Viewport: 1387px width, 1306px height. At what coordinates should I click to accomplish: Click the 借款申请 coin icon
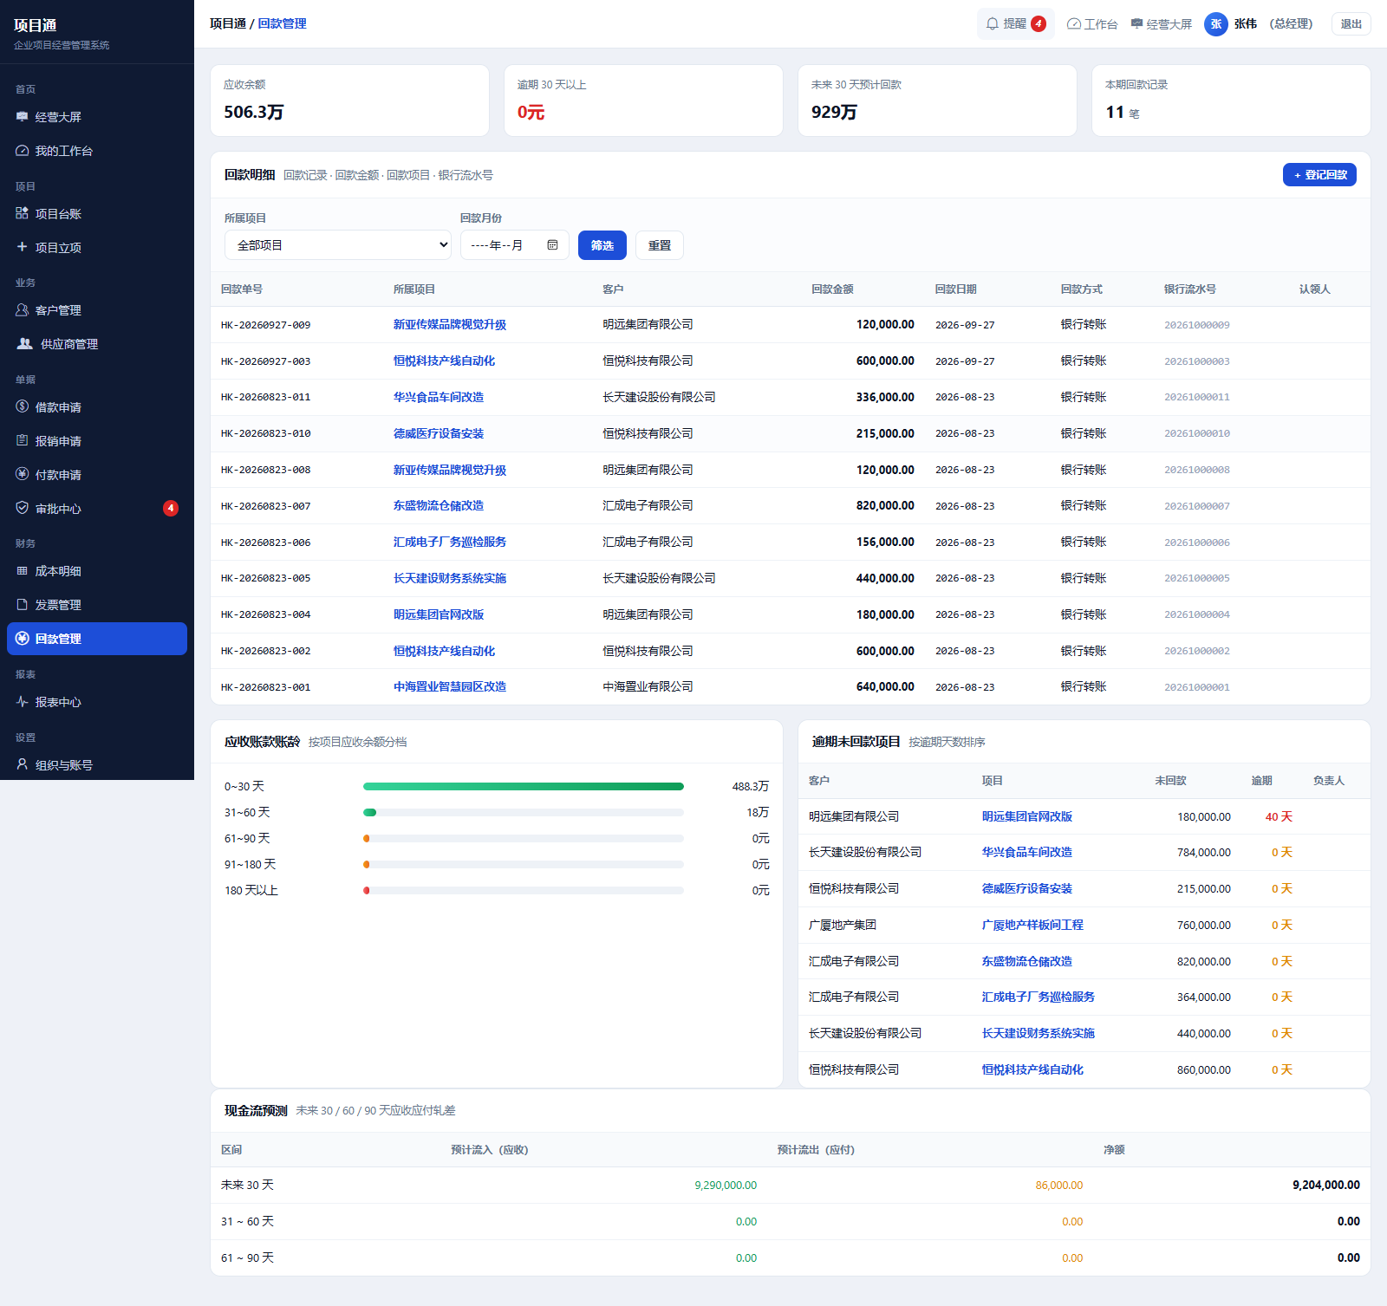(x=23, y=406)
